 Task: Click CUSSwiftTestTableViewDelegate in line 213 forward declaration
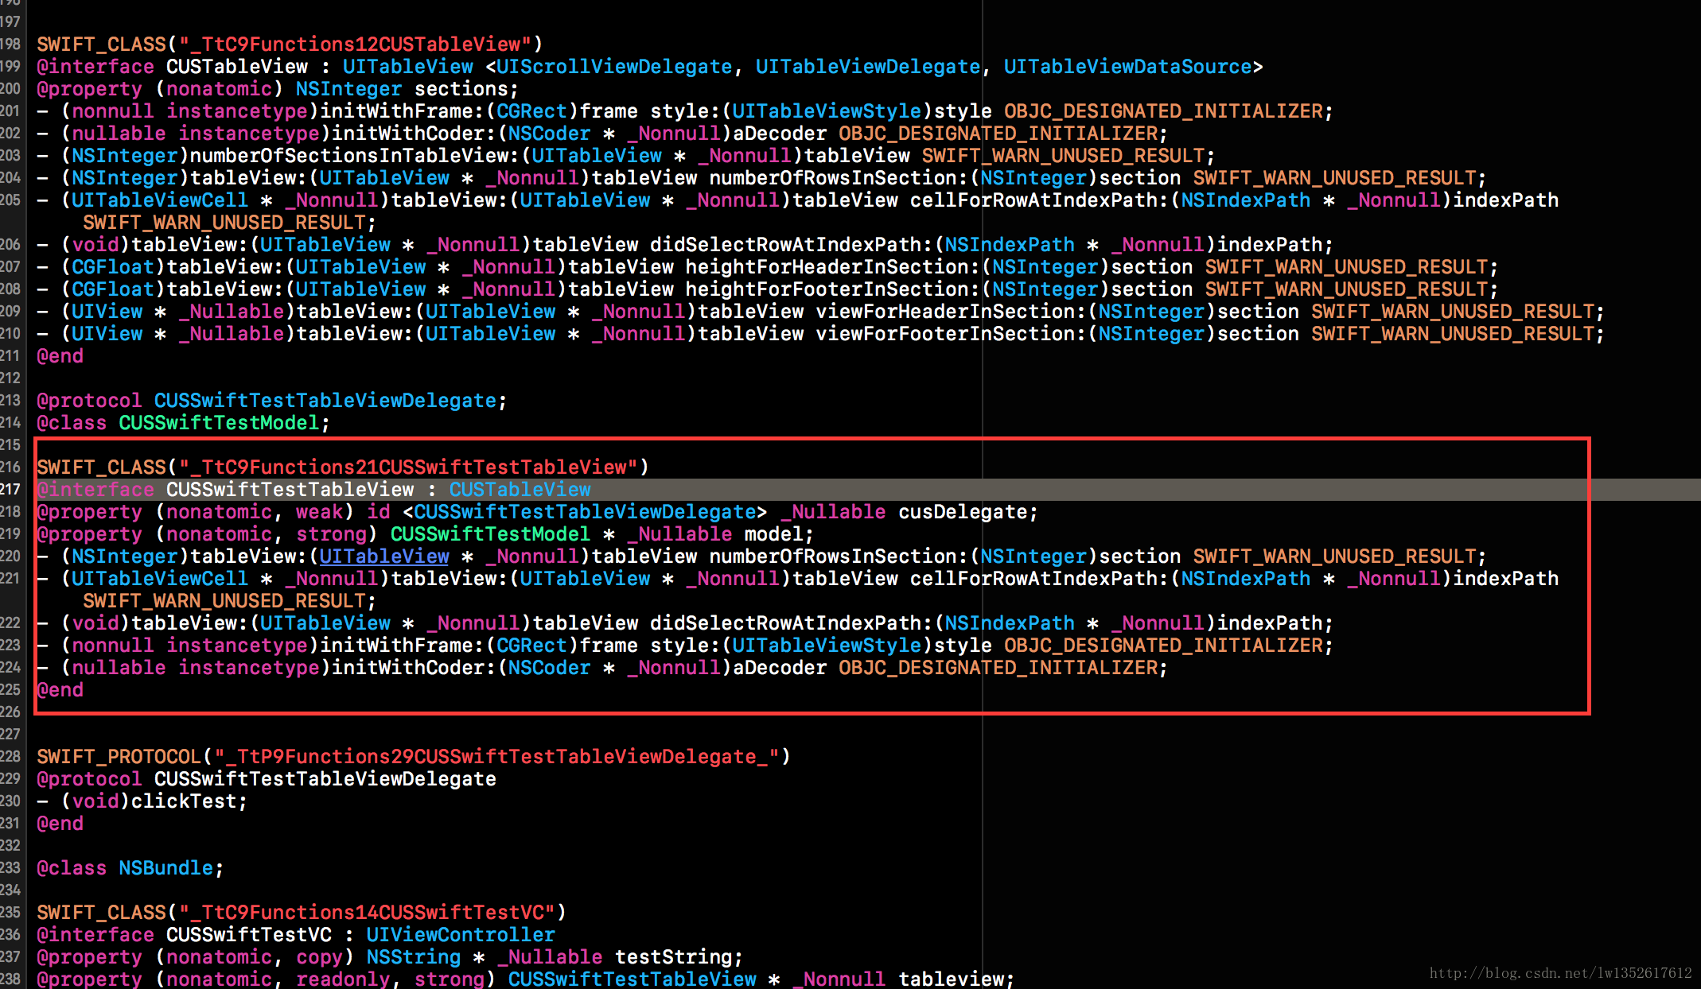[x=325, y=401]
